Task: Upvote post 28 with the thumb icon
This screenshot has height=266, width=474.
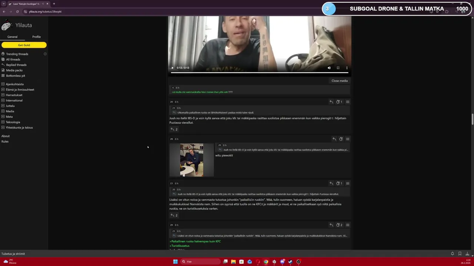Action: (x=341, y=139)
